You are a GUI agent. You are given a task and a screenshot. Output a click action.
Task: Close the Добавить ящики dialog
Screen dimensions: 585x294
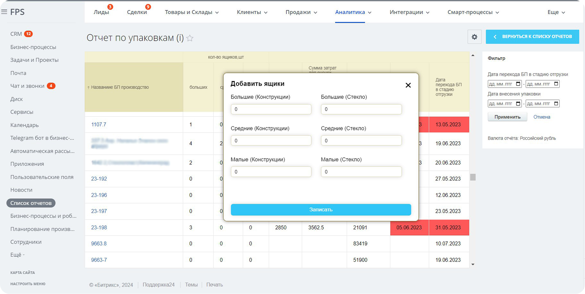tap(408, 85)
